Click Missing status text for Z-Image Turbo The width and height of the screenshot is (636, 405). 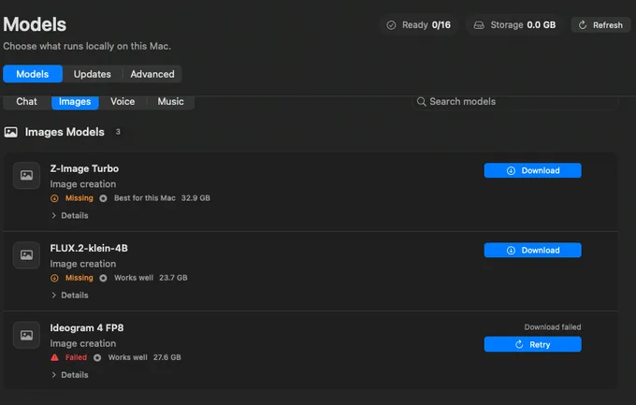(x=79, y=198)
